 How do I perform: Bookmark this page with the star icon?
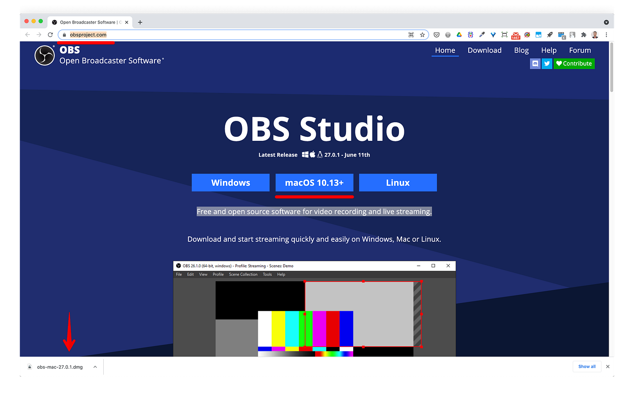coord(422,35)
